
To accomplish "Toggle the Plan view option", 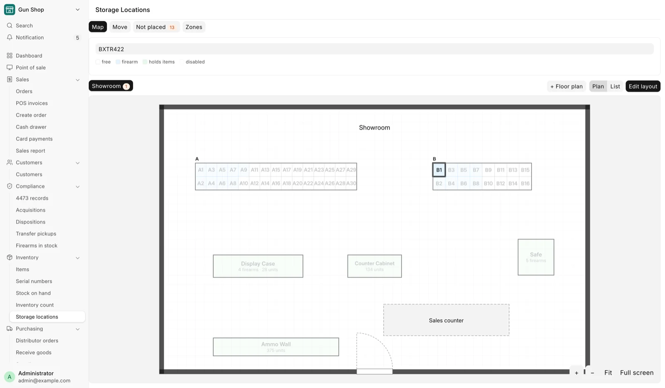I will coord(598,86).
